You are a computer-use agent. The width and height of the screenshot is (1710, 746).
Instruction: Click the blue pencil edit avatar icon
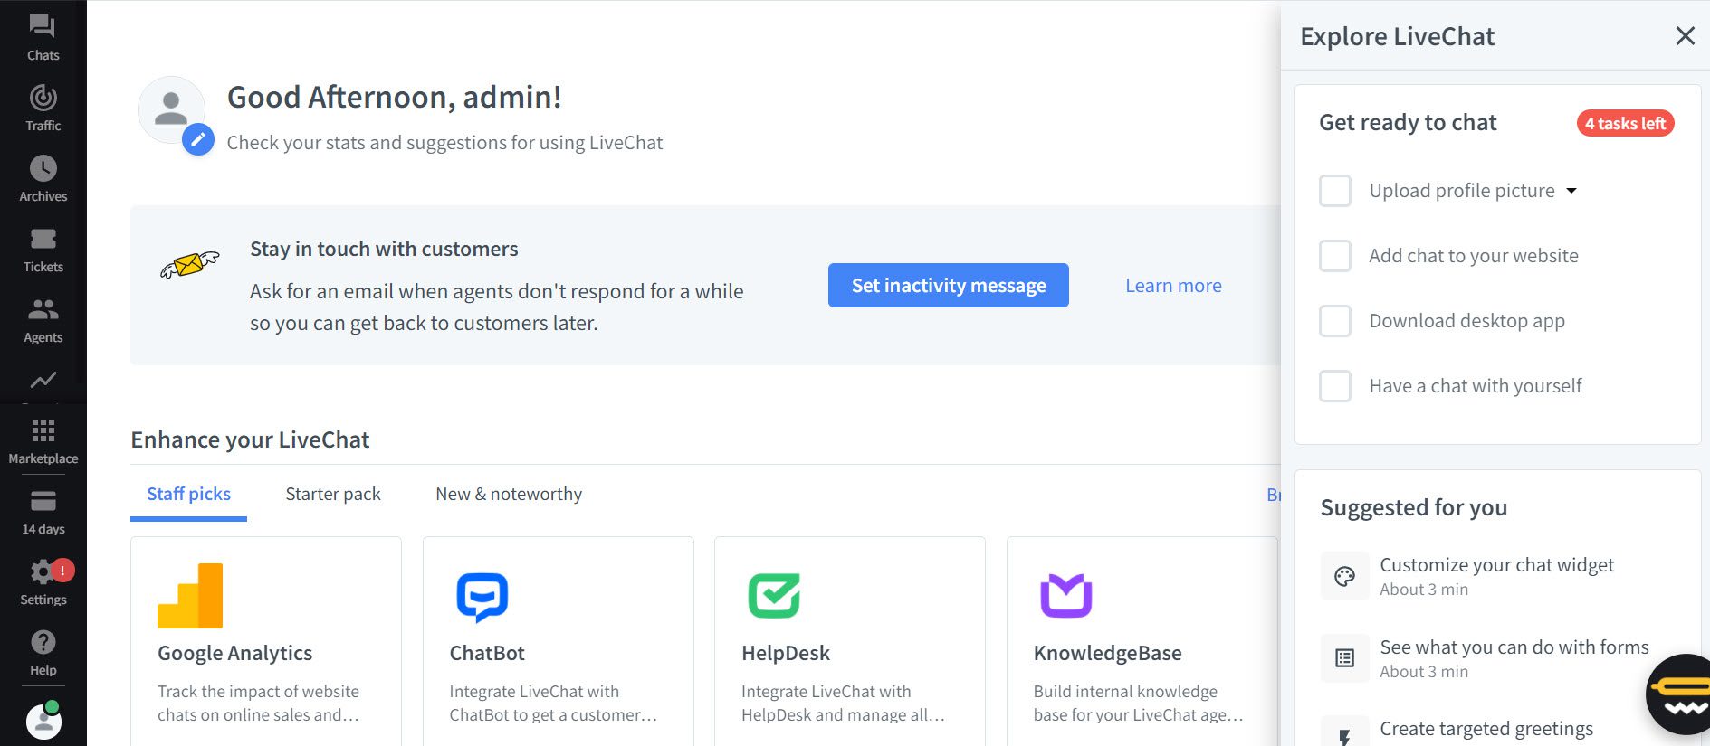click(x=198, y=139)
